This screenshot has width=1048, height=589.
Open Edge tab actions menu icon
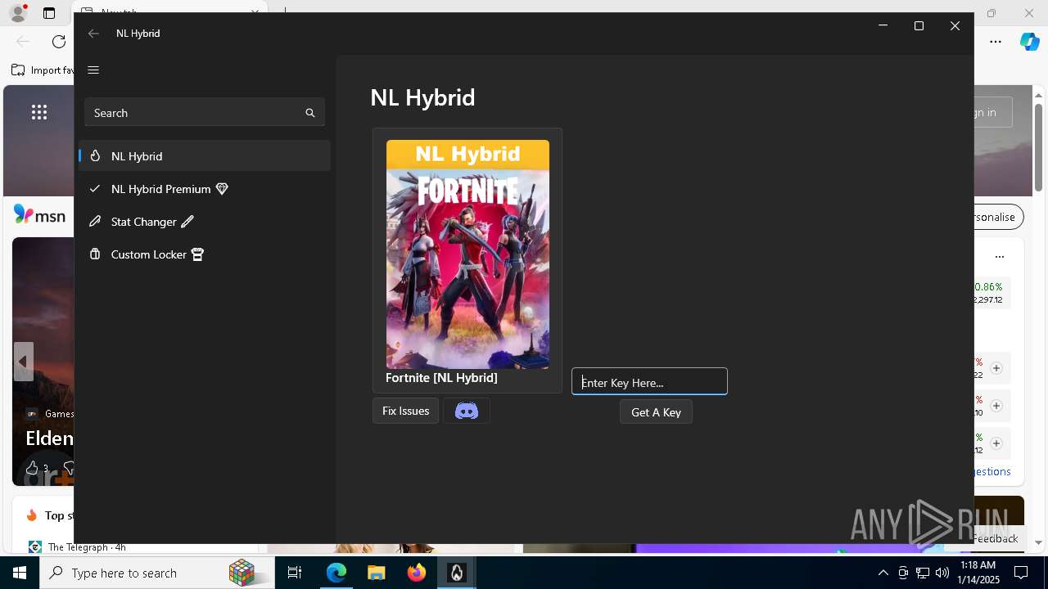click(49, 13)
